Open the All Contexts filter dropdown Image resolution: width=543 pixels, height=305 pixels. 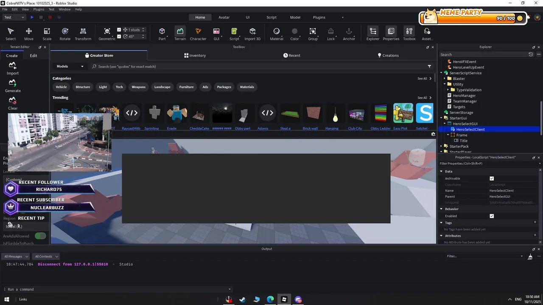[x=46, y=256]
